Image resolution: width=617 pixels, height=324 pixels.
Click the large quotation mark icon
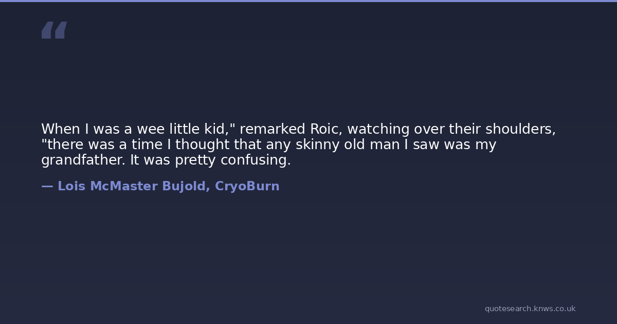(54, 30)
